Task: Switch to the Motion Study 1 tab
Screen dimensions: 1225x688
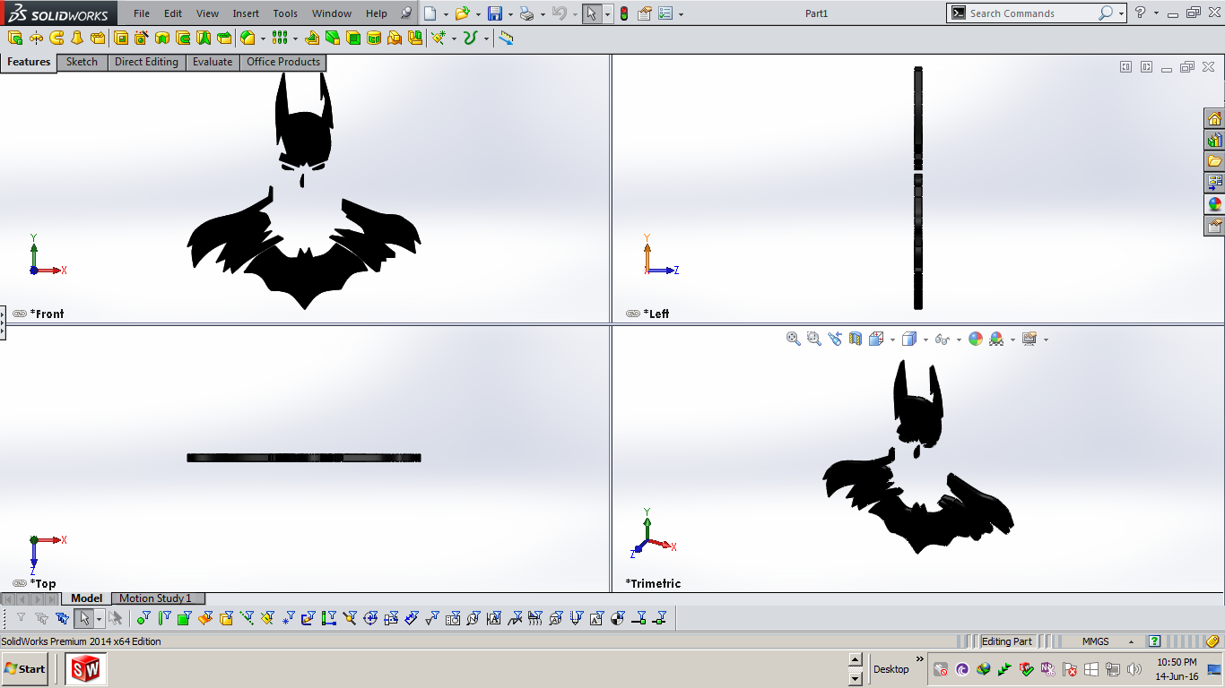Action: [x=159, y=598]
